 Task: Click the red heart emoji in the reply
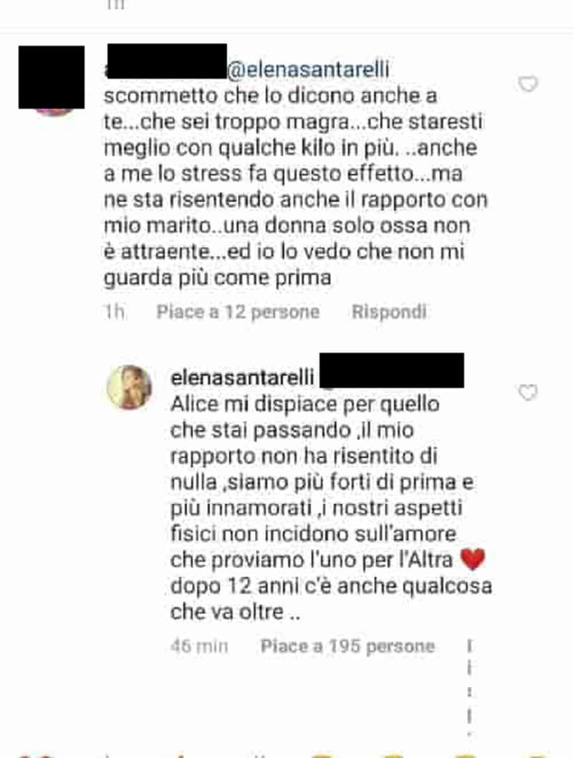click(x=473, y=559)
